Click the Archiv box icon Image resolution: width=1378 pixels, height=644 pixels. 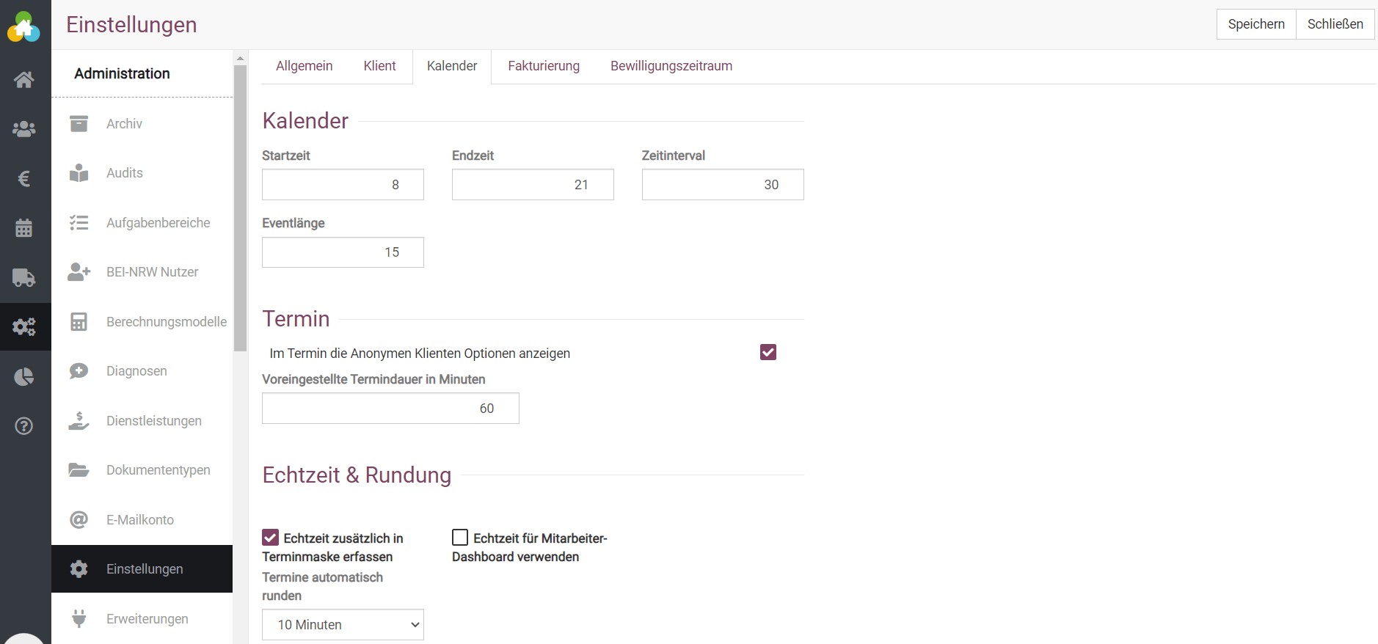pyautogui.click(x=79, y=124)
